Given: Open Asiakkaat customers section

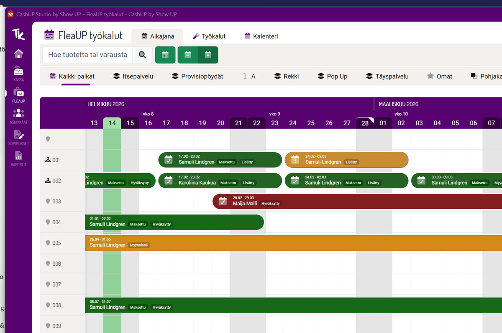Looking at the screenshot, I should pyautogui.click(x=18, y=116).
